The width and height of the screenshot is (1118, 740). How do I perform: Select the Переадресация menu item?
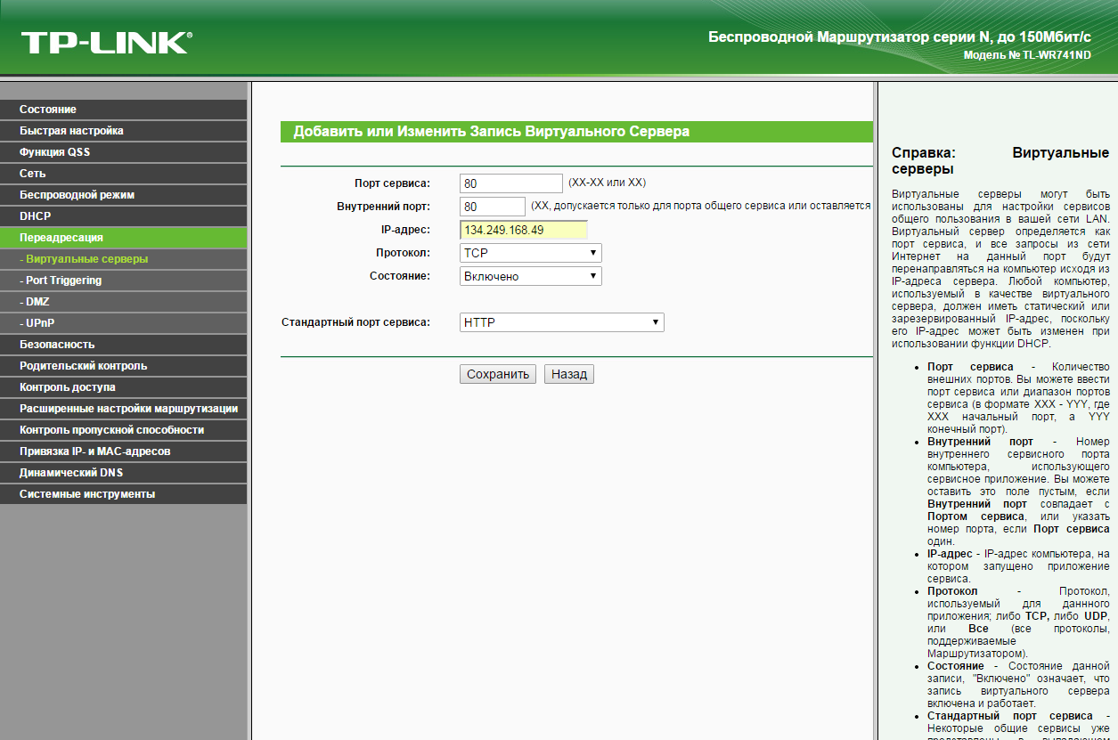(124, 238)
